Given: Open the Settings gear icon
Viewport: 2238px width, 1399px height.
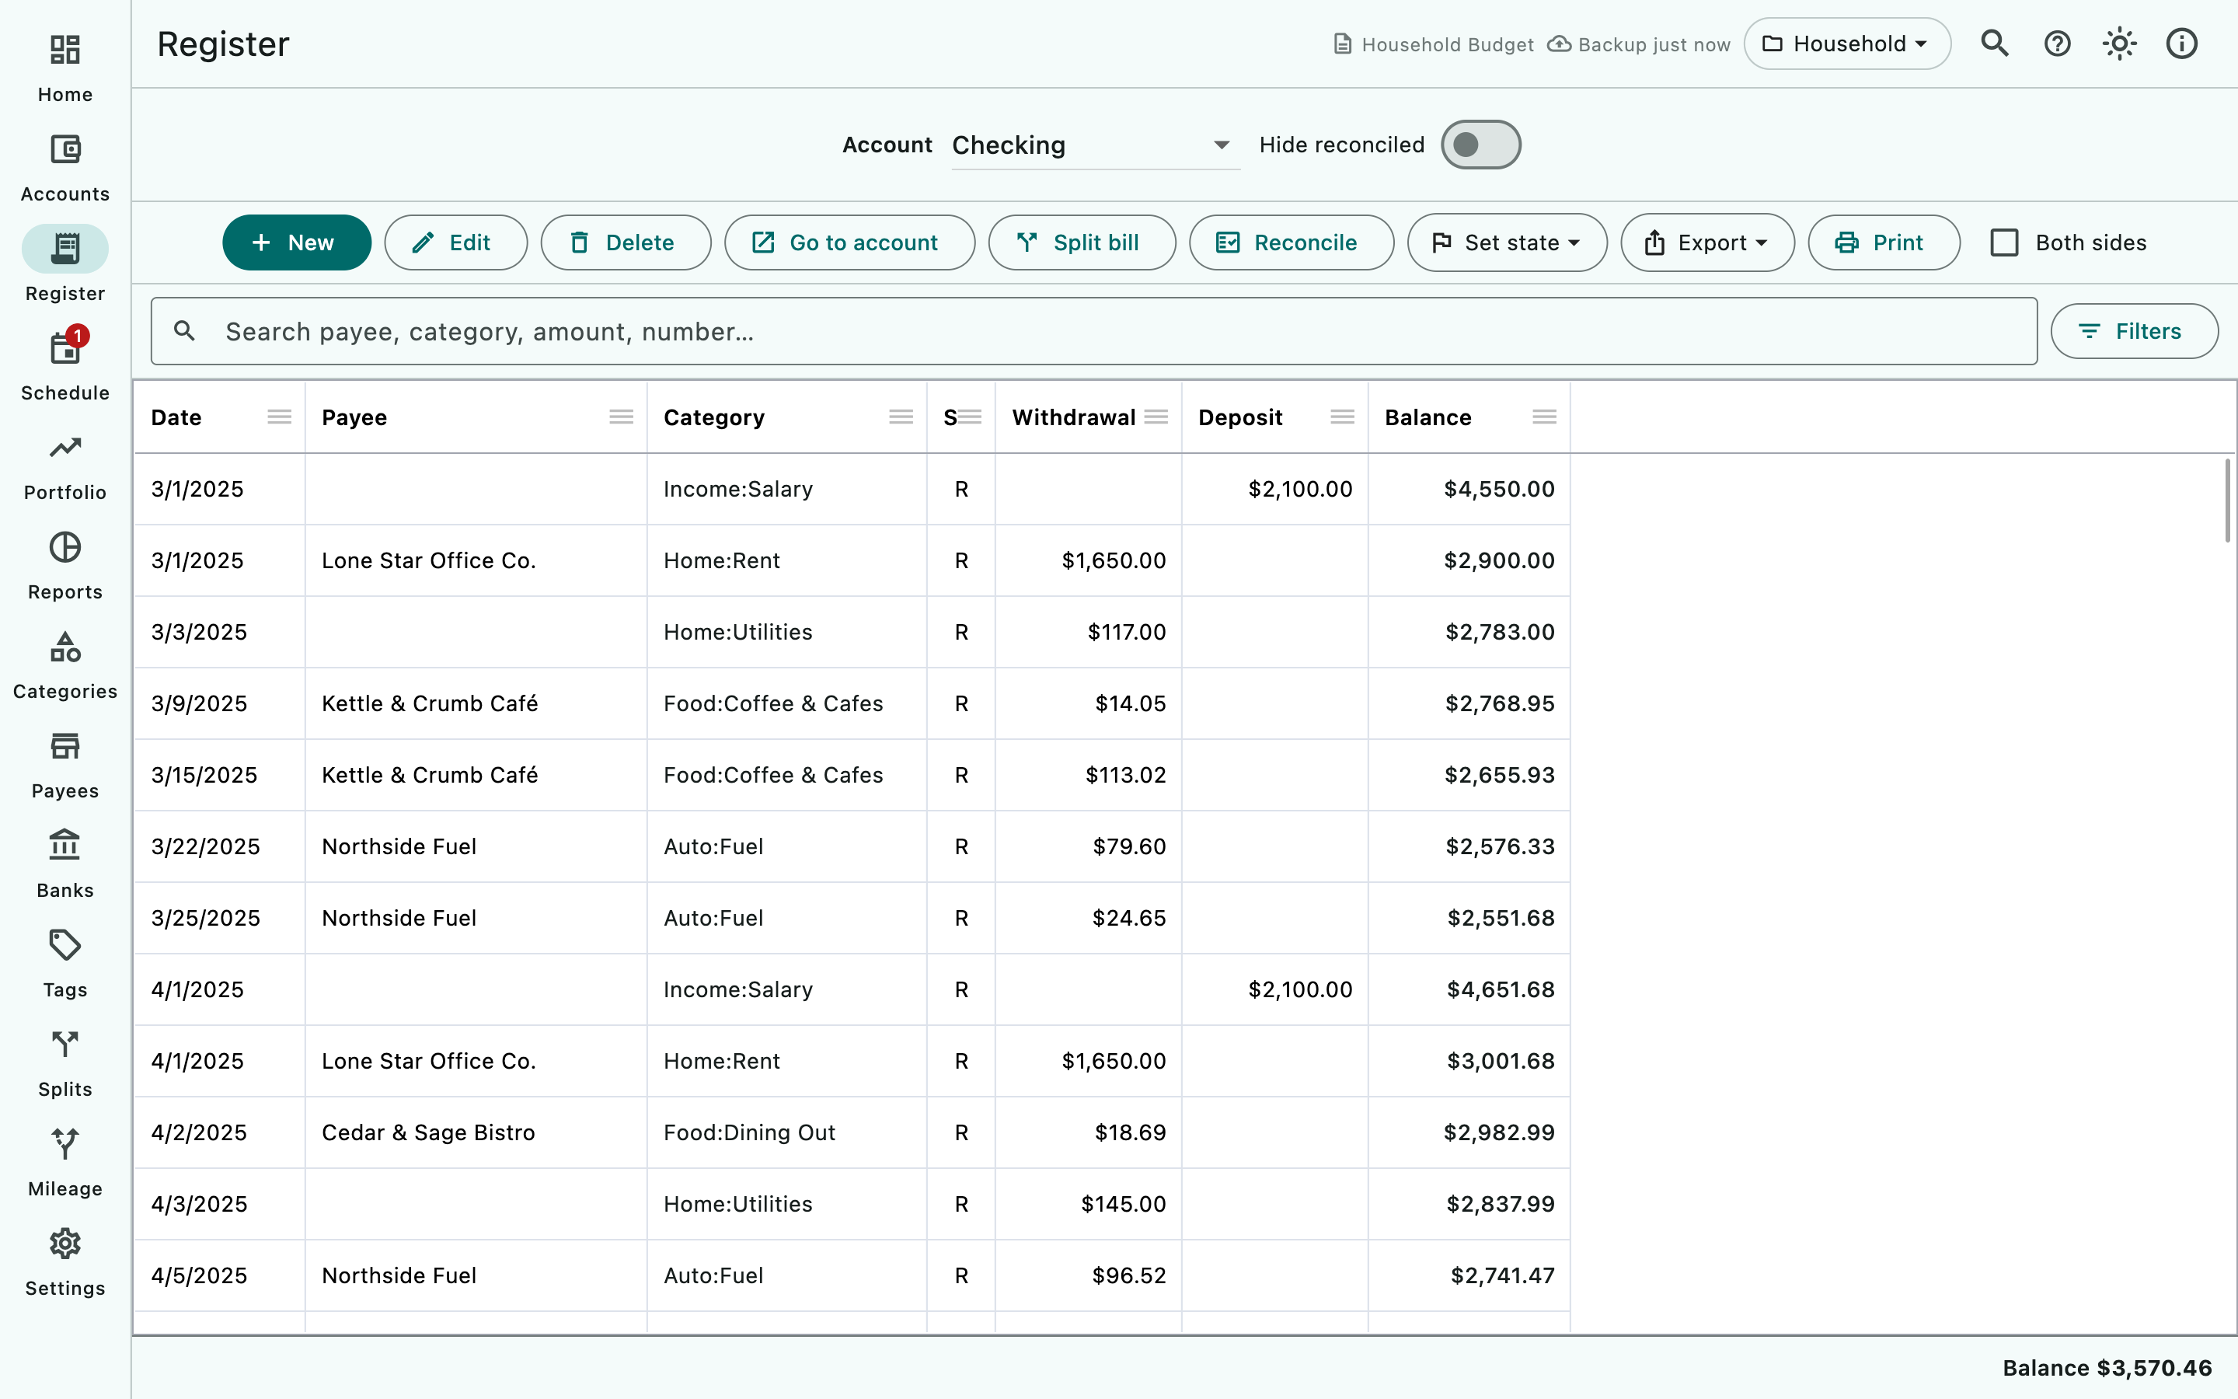Looking at the screenshot, I should click(x=64, y=1244).
